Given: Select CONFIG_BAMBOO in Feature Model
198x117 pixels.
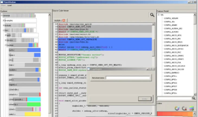Looking at the screenshot, I should tap(172, 73).
